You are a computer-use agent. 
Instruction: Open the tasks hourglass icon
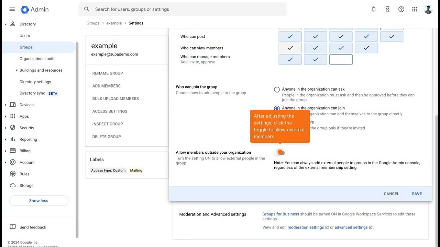coord(387,9)
